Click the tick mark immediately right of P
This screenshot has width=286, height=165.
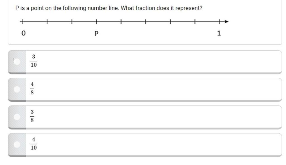(x=121, y=22)
